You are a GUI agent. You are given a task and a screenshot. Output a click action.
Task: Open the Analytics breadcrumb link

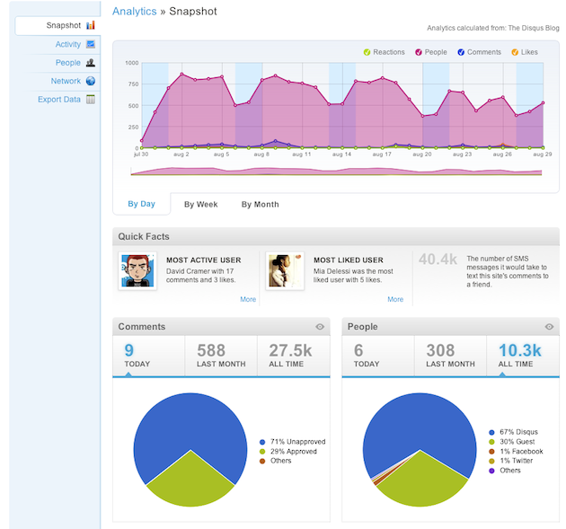[x=134, y=12]
